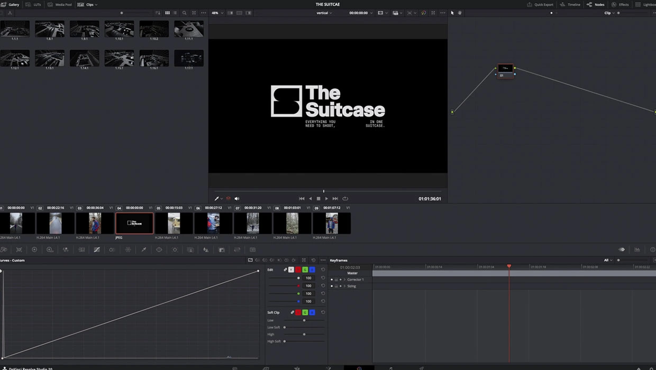Open viewer zoom 48% dropdown
Image resolution: width=656 pixels, height=370 pixels.
217,13
